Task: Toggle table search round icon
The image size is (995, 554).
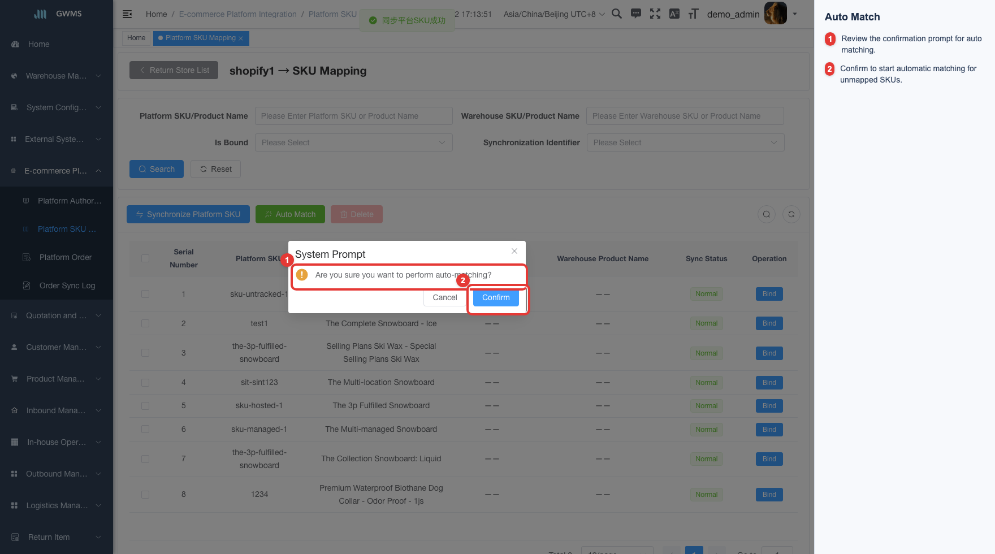Action: pyautogui.click(x=767, y=214)
